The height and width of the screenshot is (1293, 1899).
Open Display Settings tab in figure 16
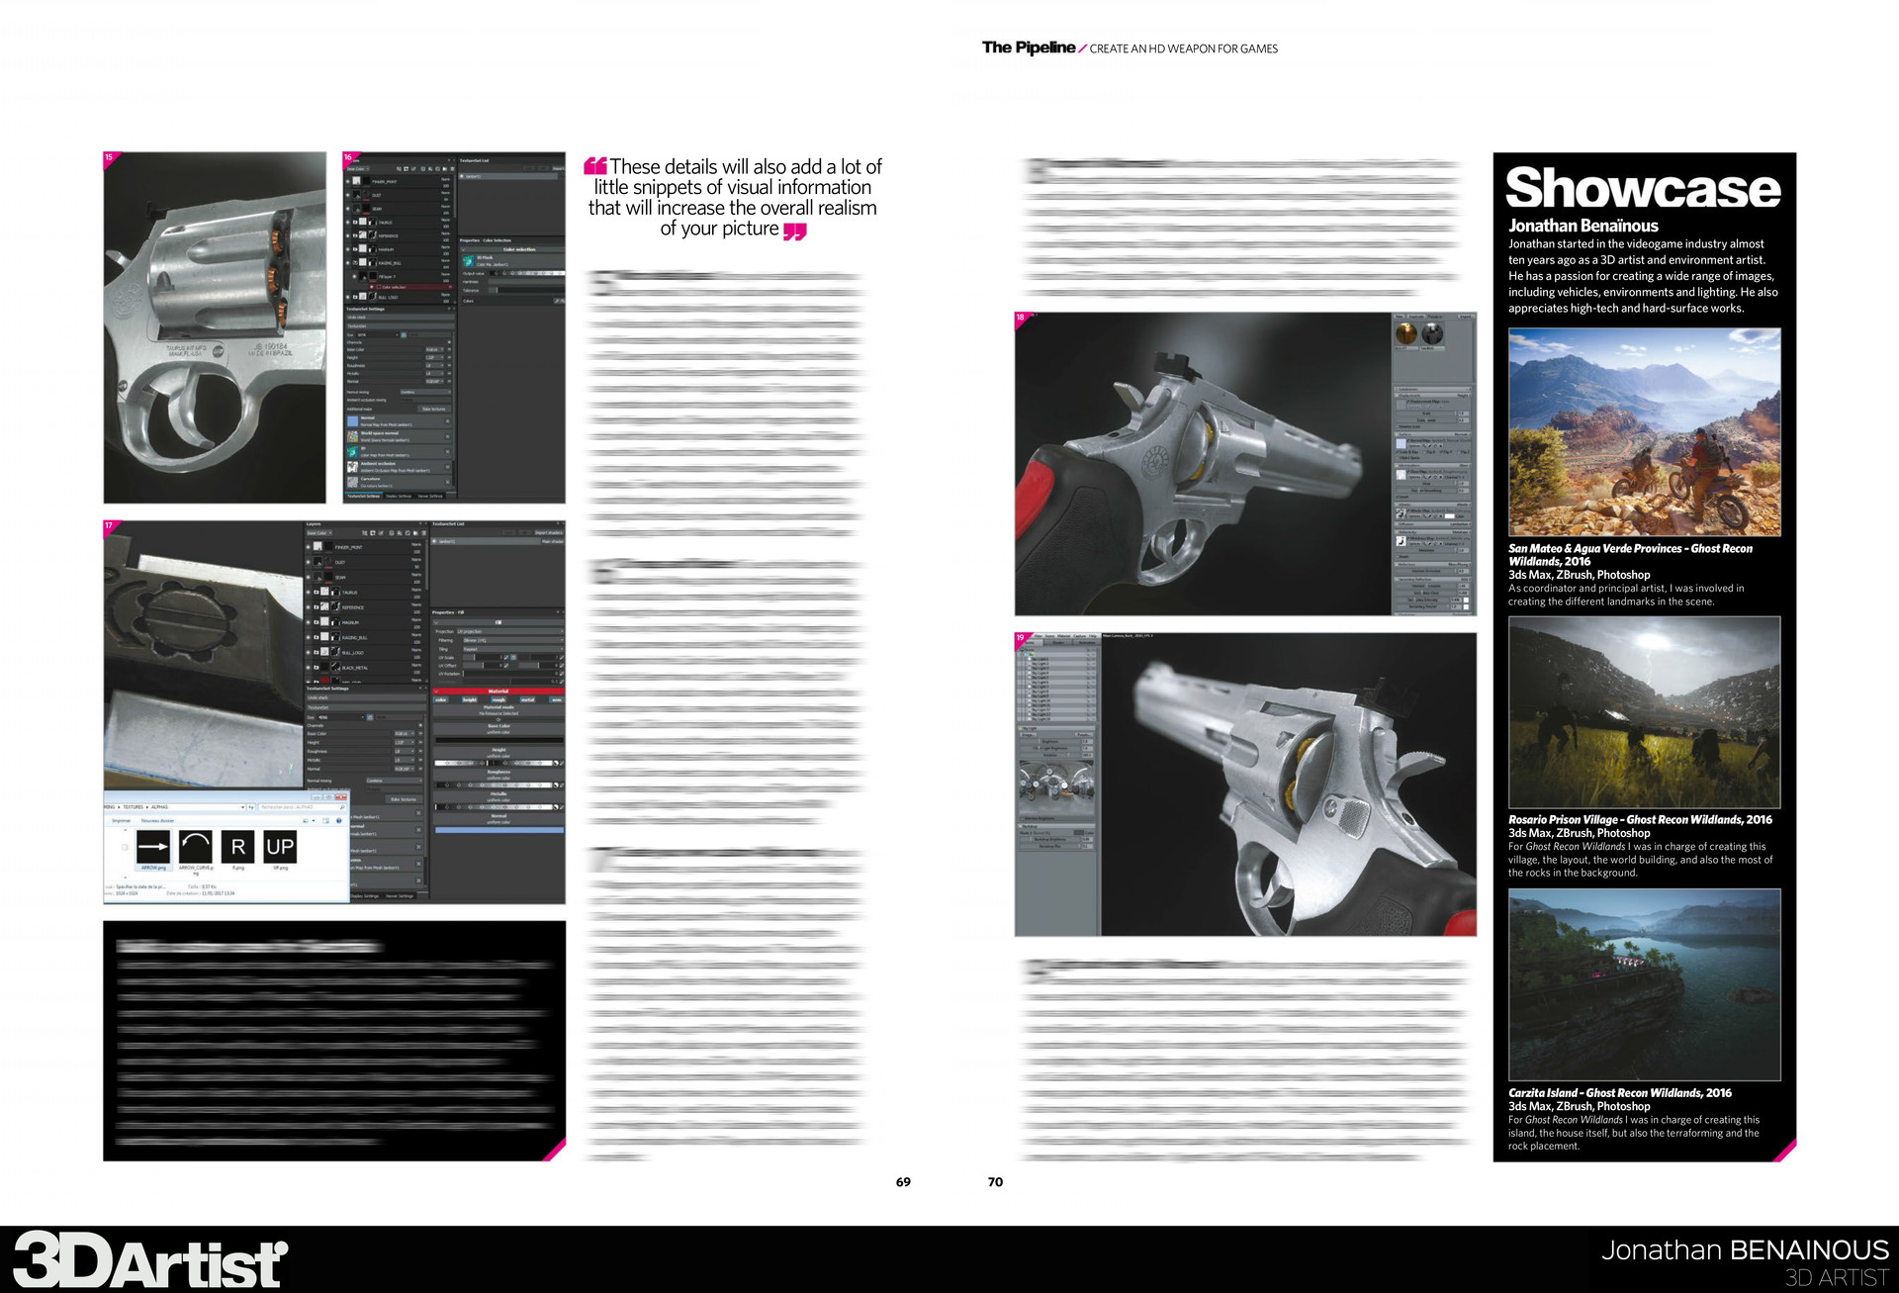tap(398, 497)
